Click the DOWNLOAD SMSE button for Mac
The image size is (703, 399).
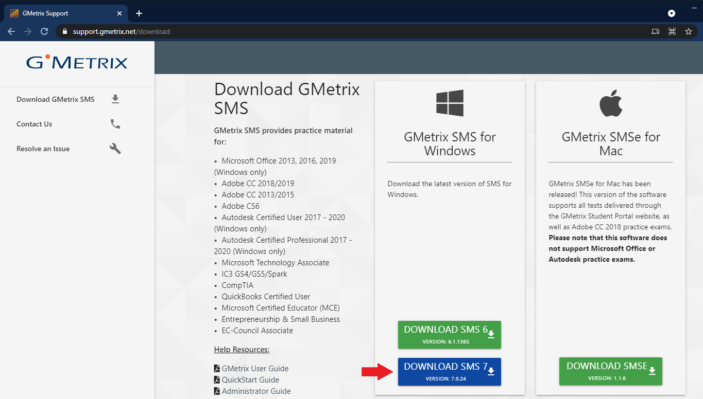pyautogui.click(x=611, y=371)
